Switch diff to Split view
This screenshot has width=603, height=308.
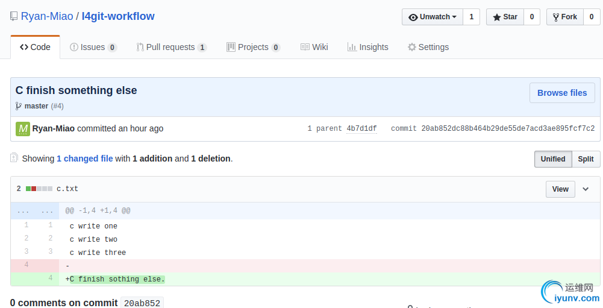point(586,159)
